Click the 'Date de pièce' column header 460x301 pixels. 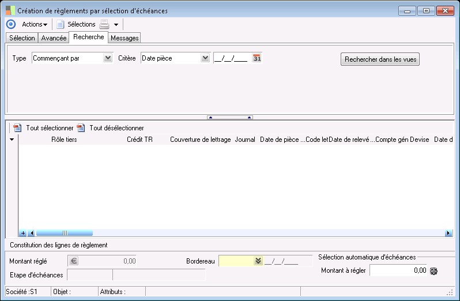click(282, 140)
